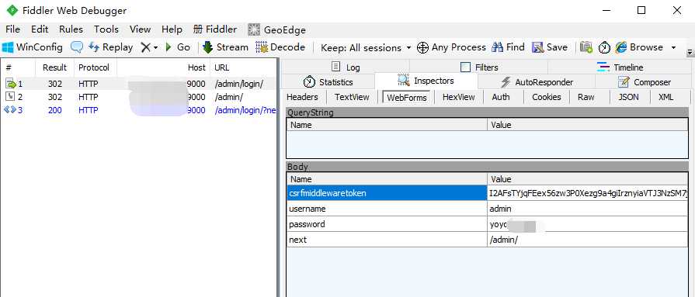Select session 3 with result 200
The image size is (695, 297).
coord(139,110)
